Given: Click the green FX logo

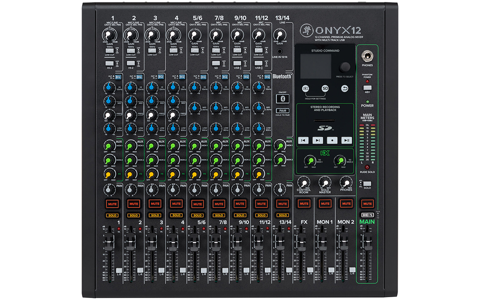Looking at the screenshot, I should [325, 152].
